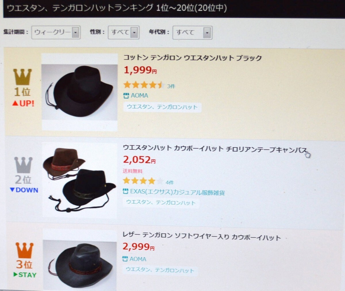Screen dimensions: 345x291
Task: Open the 性別 すべて dropdown
Action: click(x=124, y=32)
